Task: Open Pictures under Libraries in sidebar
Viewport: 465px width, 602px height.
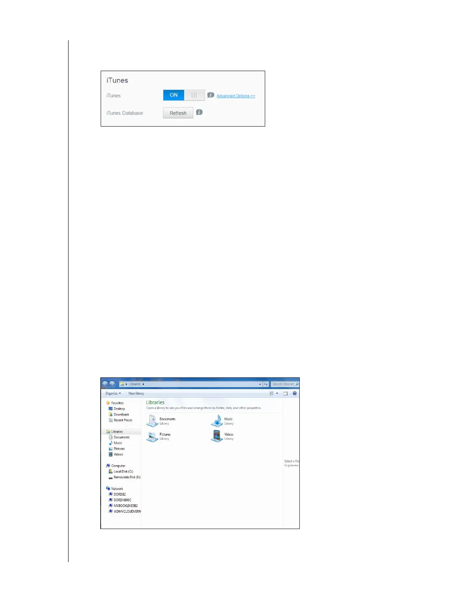Action: [117, 449]
